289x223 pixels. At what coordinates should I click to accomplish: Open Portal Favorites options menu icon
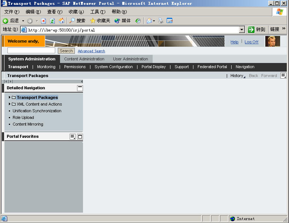tap(73, 137)
